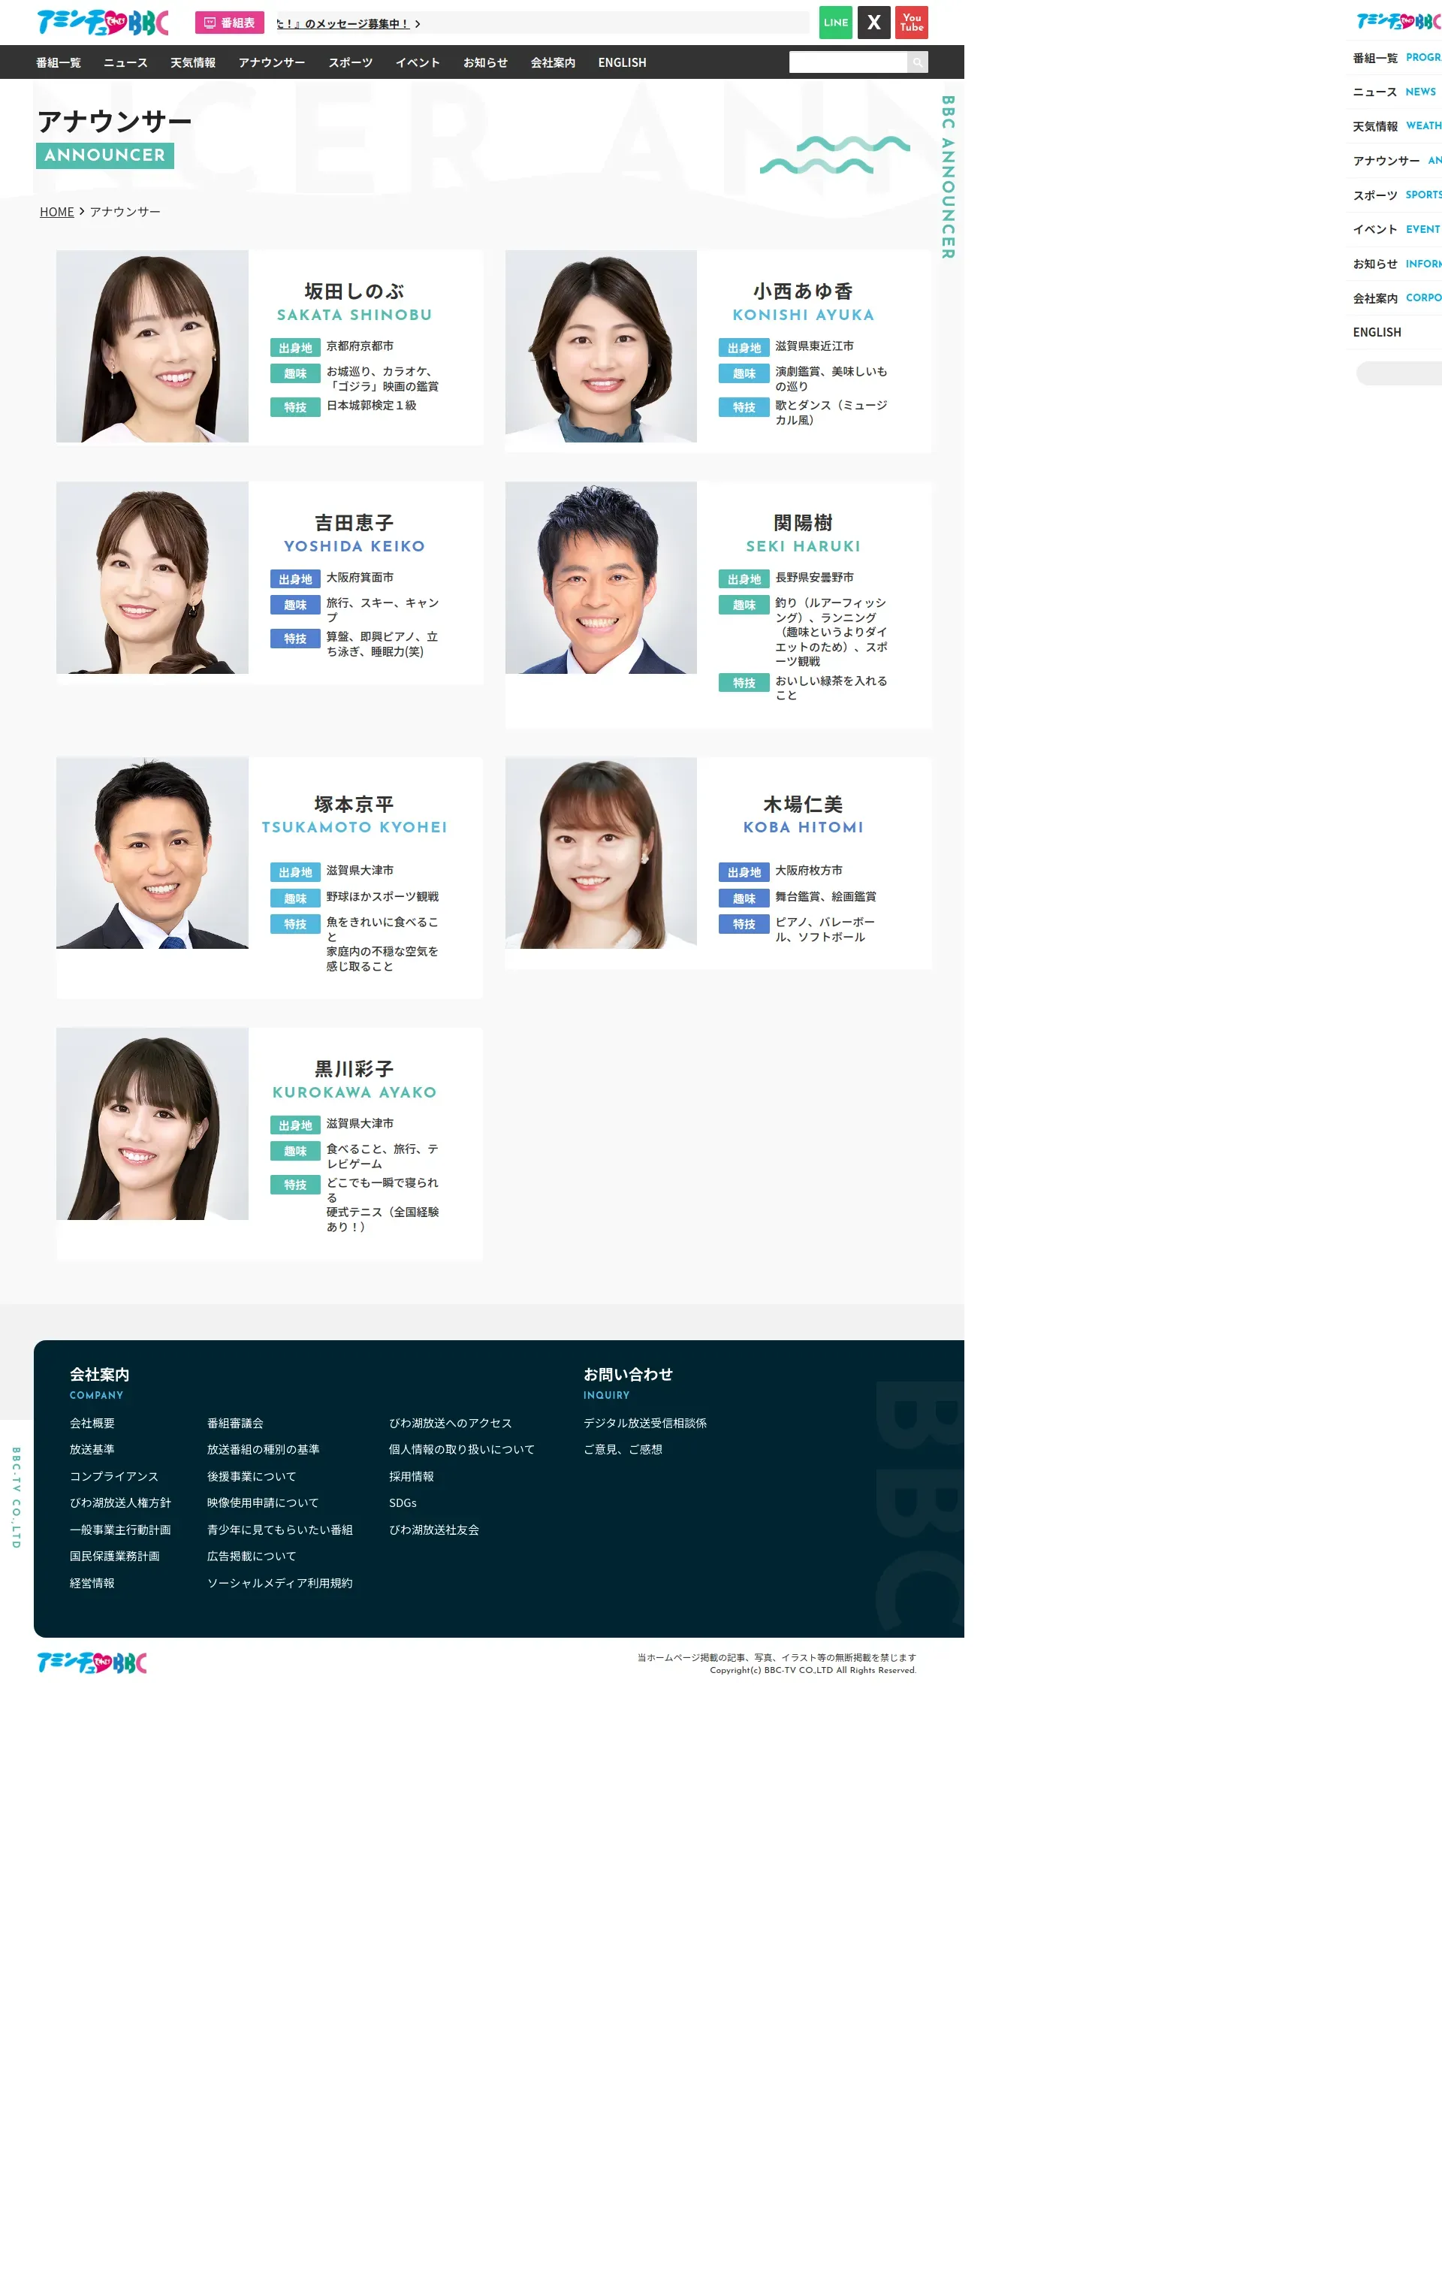Open 会社概要 in the footer
The image size is (1442, 2271).
pyautogui.click(x=92, y=1423)
